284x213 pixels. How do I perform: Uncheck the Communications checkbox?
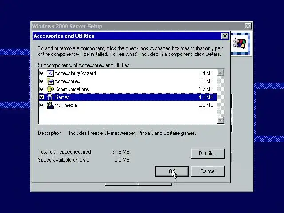point(42,89)
